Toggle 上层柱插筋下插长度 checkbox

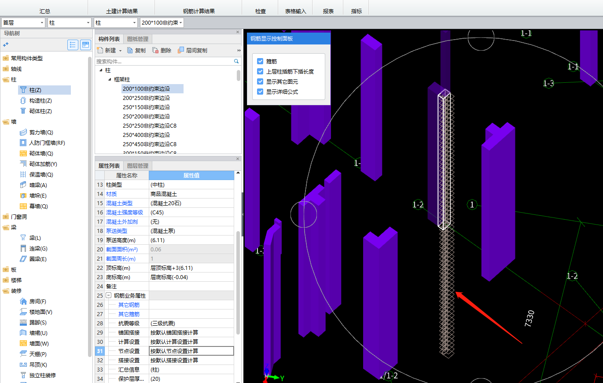coord(260,71)
